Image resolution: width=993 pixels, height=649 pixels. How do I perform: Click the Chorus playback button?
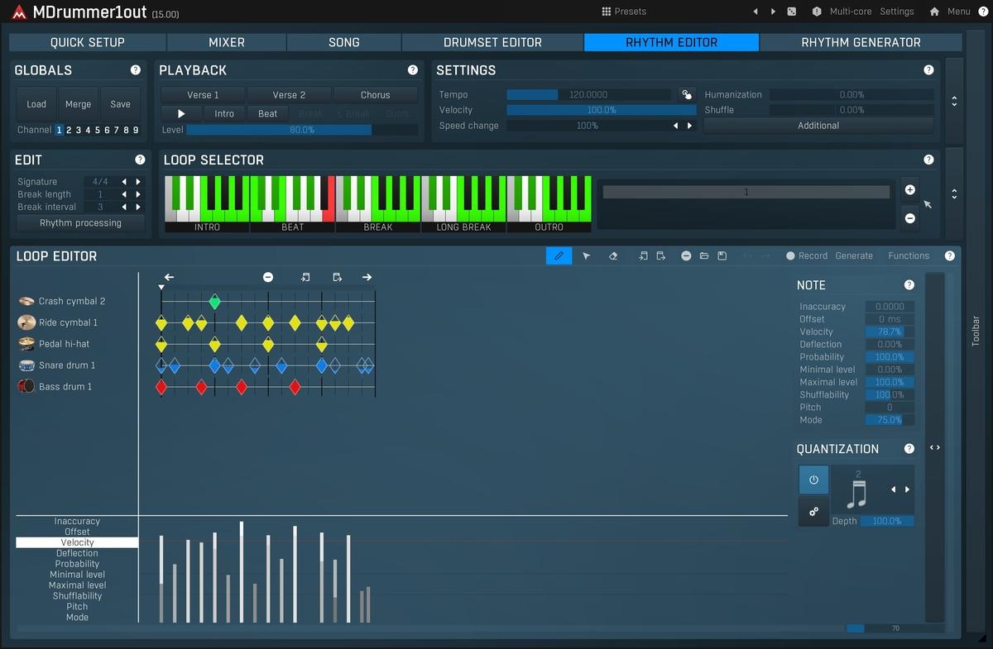(375, 95)
